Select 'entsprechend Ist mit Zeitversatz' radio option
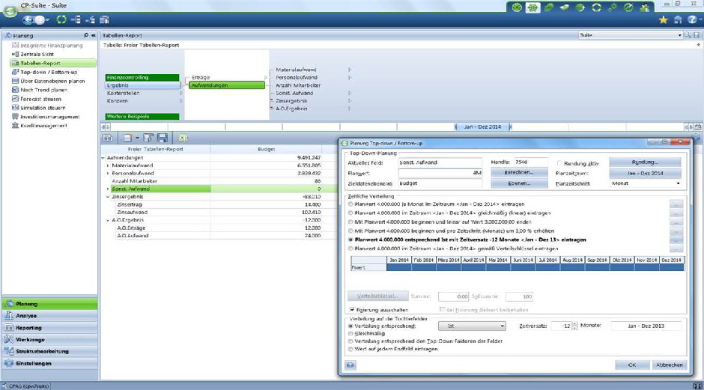704x390 pixels. 351,240
